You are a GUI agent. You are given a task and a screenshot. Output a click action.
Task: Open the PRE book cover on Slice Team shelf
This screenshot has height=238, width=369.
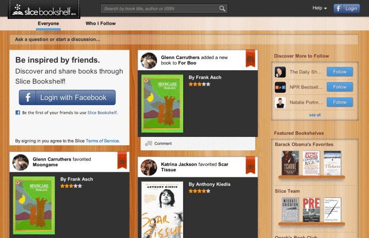tap(311, 210)
